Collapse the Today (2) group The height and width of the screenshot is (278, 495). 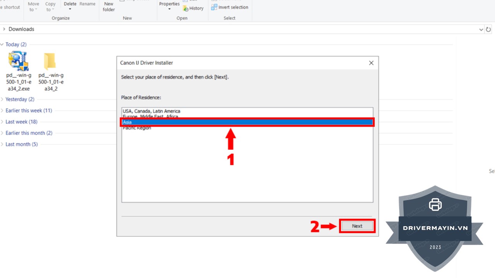pos(2,44)
